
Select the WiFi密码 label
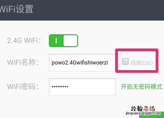coord(23,87)
